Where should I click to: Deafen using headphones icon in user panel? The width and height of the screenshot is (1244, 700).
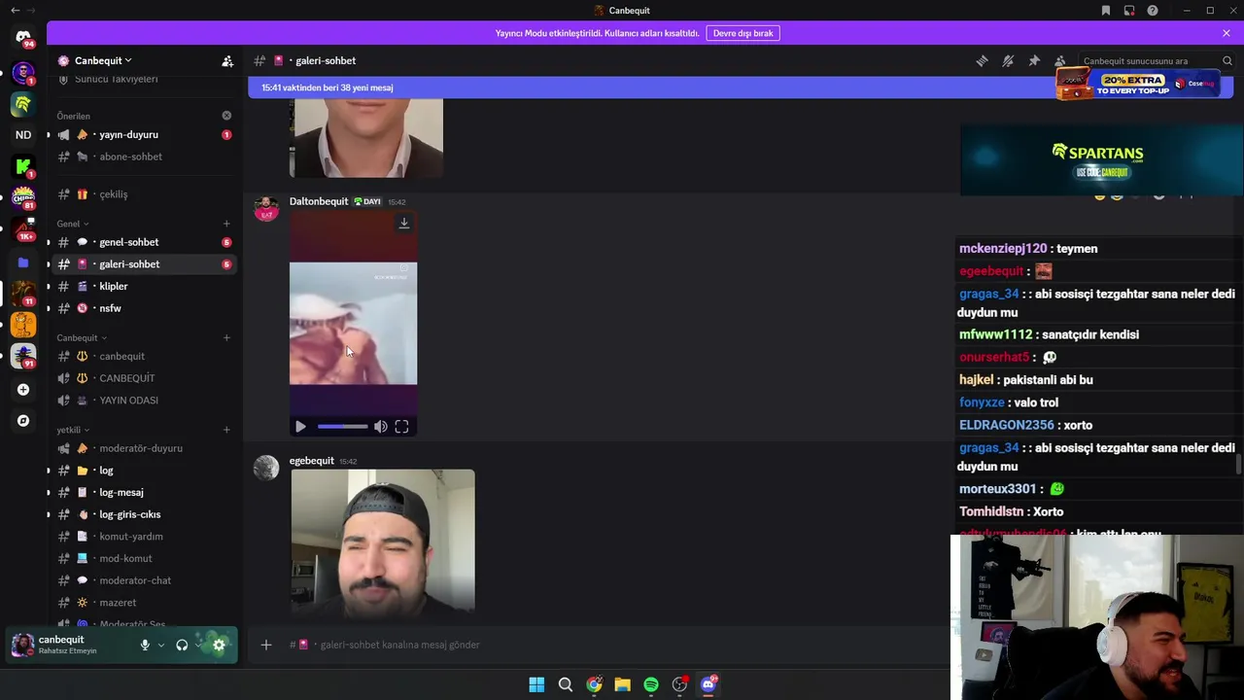click(182, 645)
